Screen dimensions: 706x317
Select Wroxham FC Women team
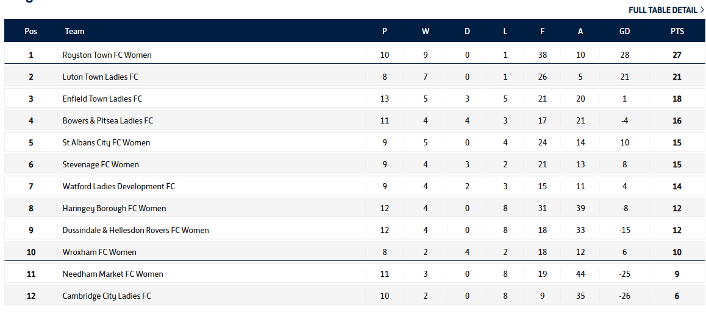[x=99, y=253]
